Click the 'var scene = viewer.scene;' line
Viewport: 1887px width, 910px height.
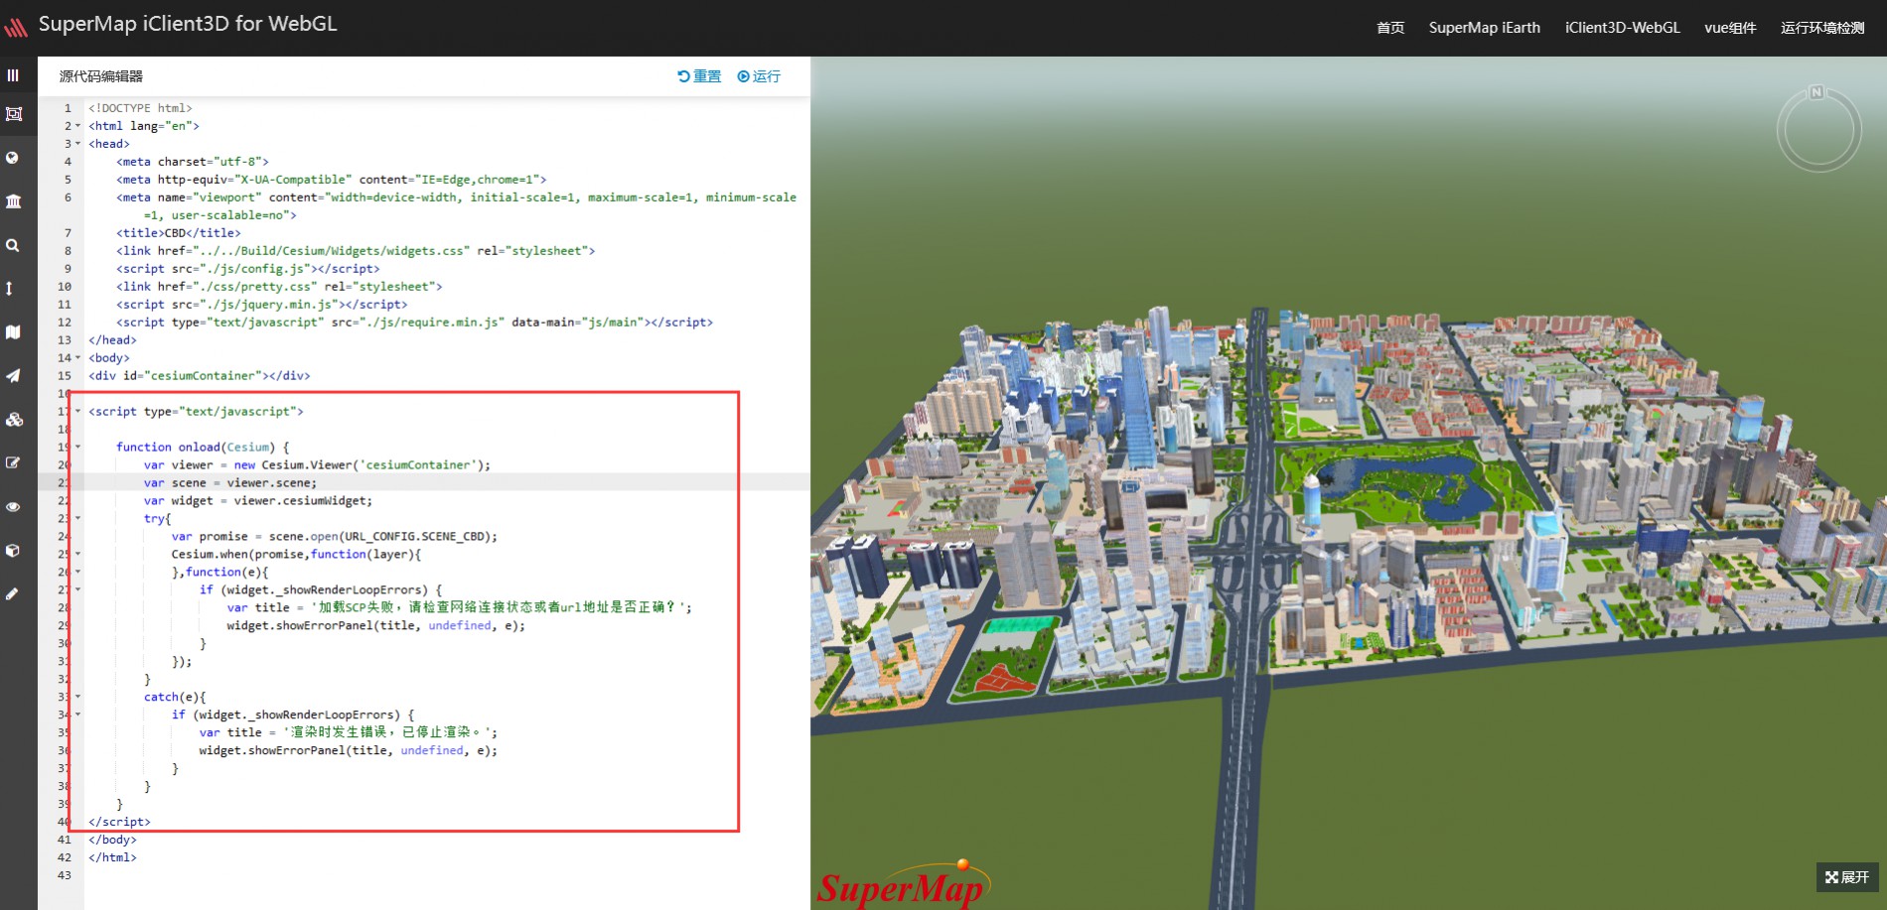click(230, 483)
